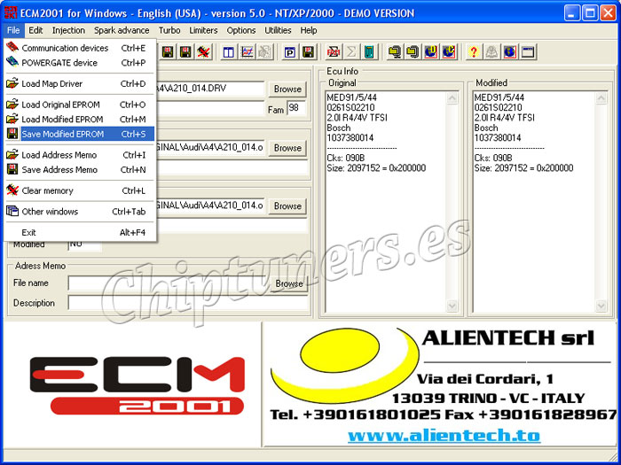Click the folder-with-pages icon before globe D

[x=413, y=51]
